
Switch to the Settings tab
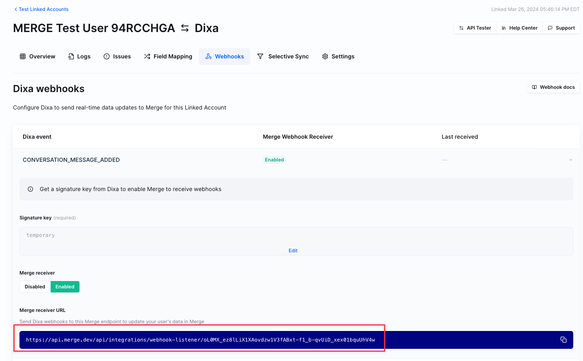click(x=338, y=56)
